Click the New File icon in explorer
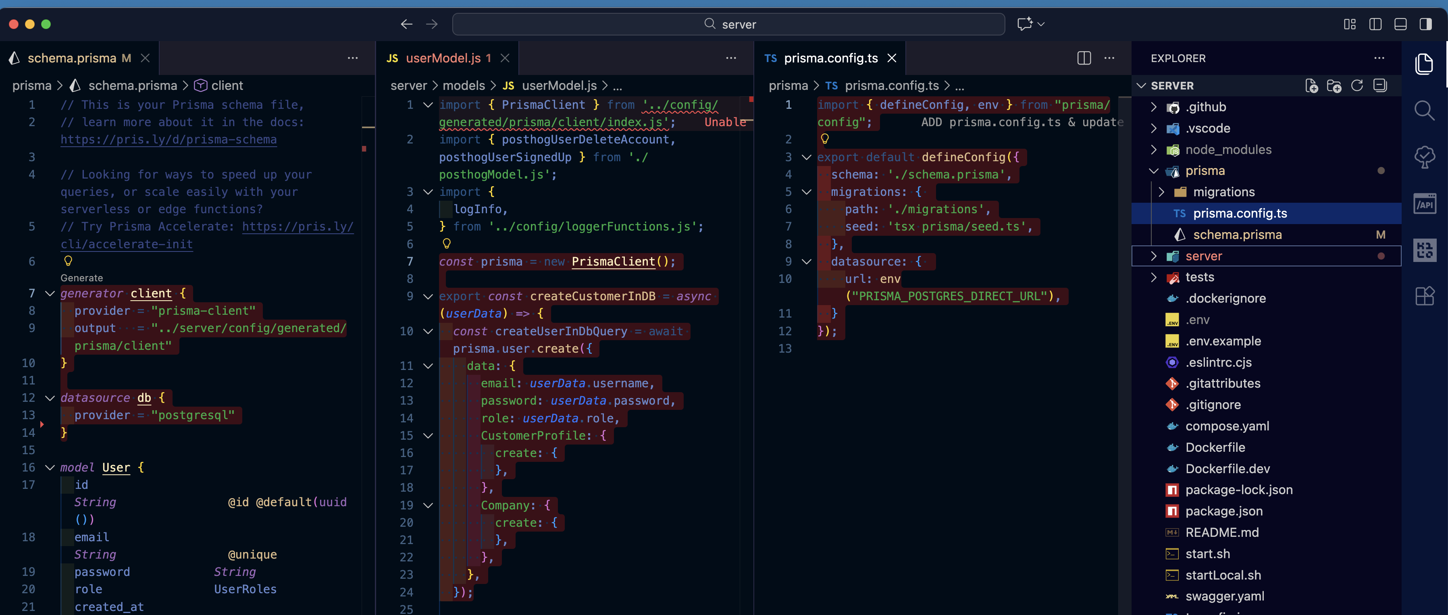 [x=1311, y=85]
